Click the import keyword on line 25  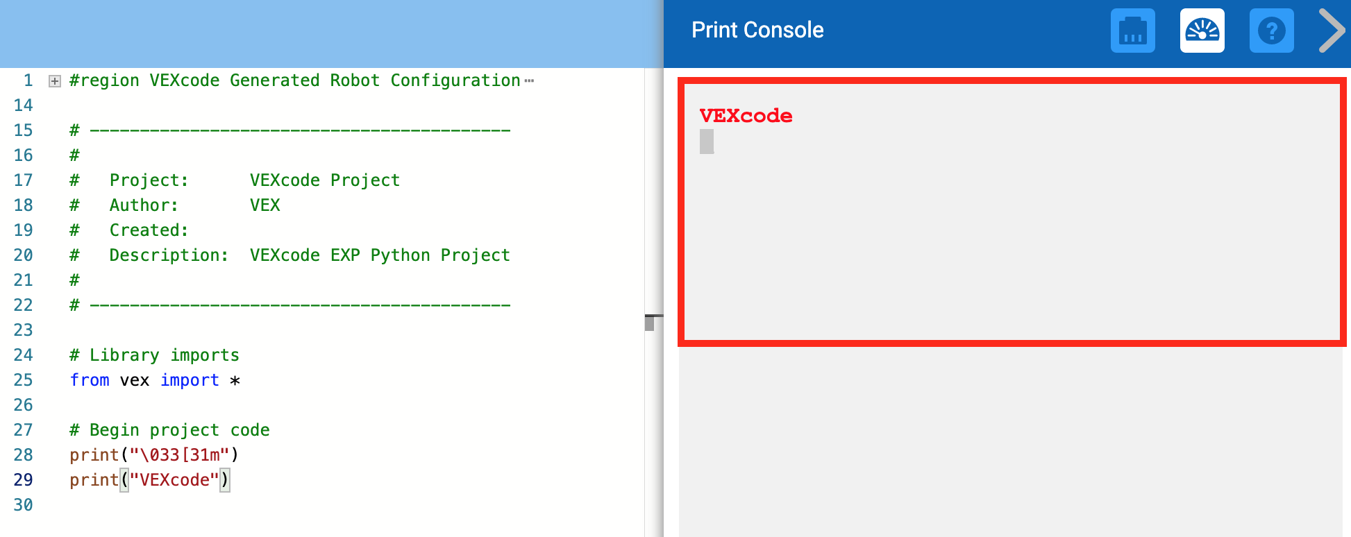click(190, 380)
